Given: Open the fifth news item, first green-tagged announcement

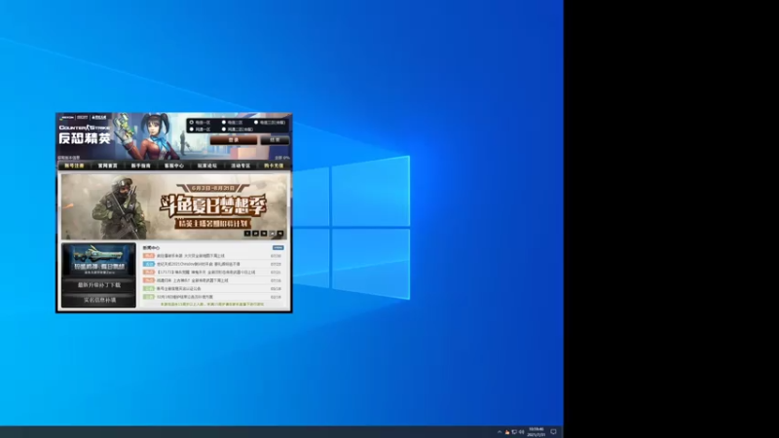Looking at the screenshot, I should (212, 288).
